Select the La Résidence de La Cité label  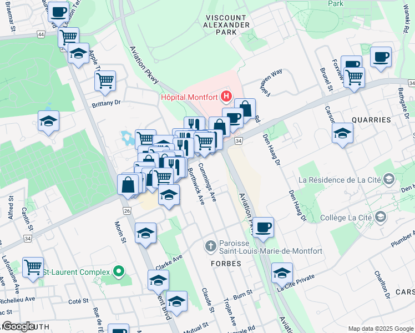tap(340, 180)
